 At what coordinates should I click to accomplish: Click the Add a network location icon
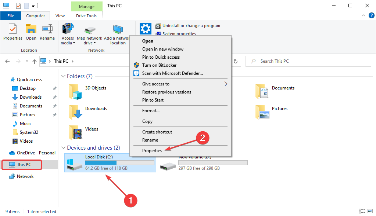(x=118, y=35)
